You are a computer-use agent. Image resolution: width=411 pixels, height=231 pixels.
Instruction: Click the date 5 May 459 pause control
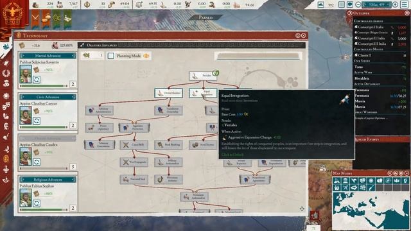click(x=376, y=4)
